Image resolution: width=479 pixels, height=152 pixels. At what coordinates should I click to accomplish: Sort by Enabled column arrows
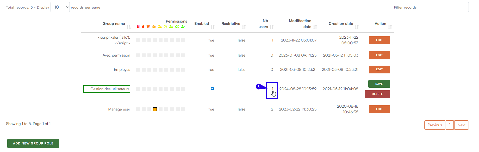tap(213, 27)
